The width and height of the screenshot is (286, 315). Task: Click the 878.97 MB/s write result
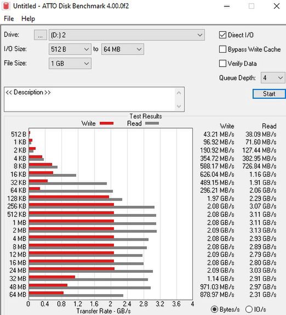pyautogui.click(x=217, y=295)
